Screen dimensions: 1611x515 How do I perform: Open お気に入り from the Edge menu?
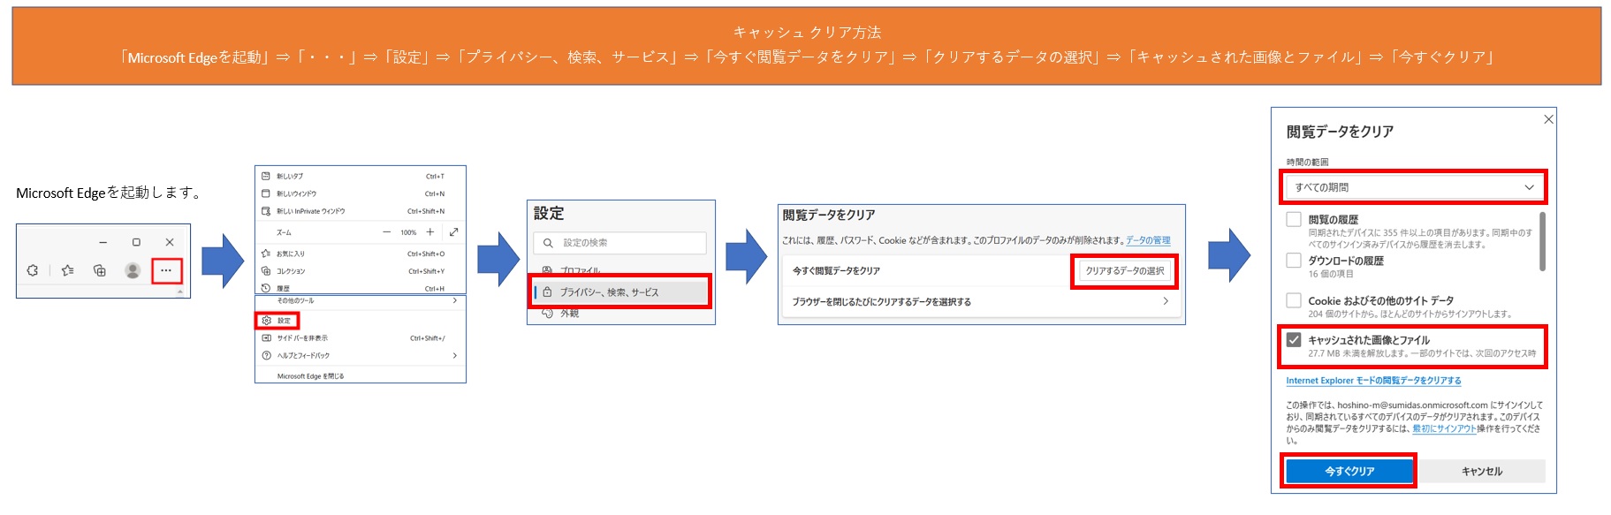pyautogui.click(x=361, y=254)
